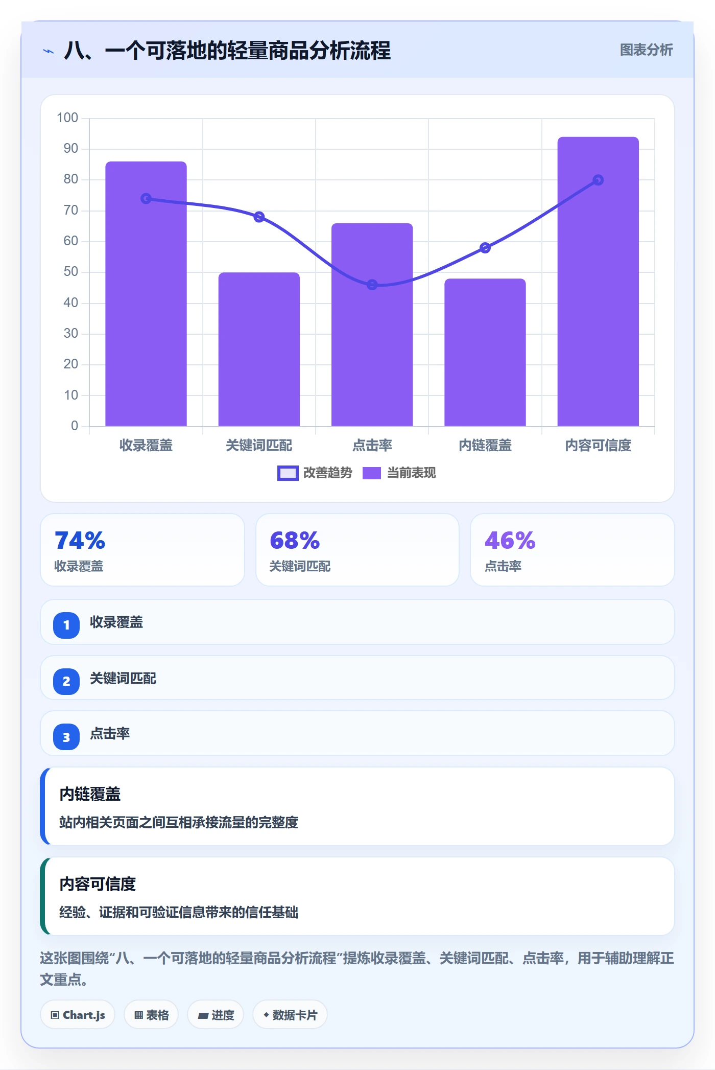
Task: Click the 图表分析 label in header
Action: pos(646,50)
